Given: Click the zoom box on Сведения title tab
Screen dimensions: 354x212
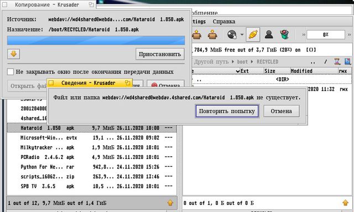Looking at the screenshot, I should click(128, 83).
